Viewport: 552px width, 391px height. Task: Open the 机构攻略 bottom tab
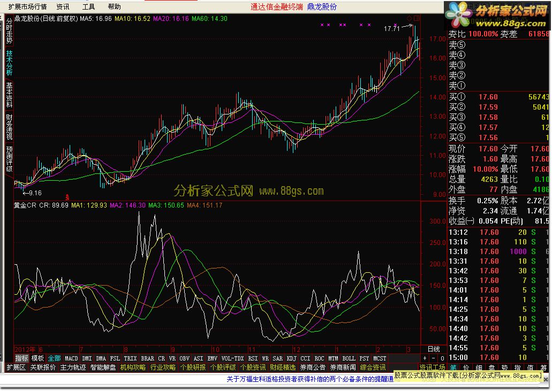[133, 367]
